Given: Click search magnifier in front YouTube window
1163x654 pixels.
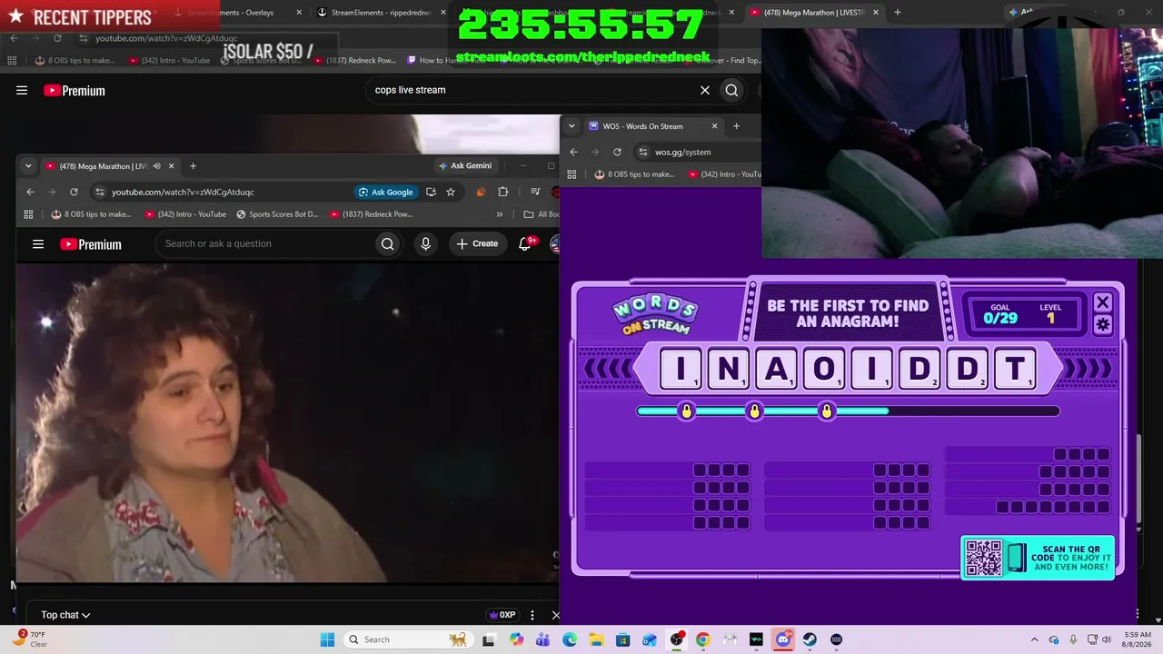Looking at the screenshot, I should tap(388, 243).
